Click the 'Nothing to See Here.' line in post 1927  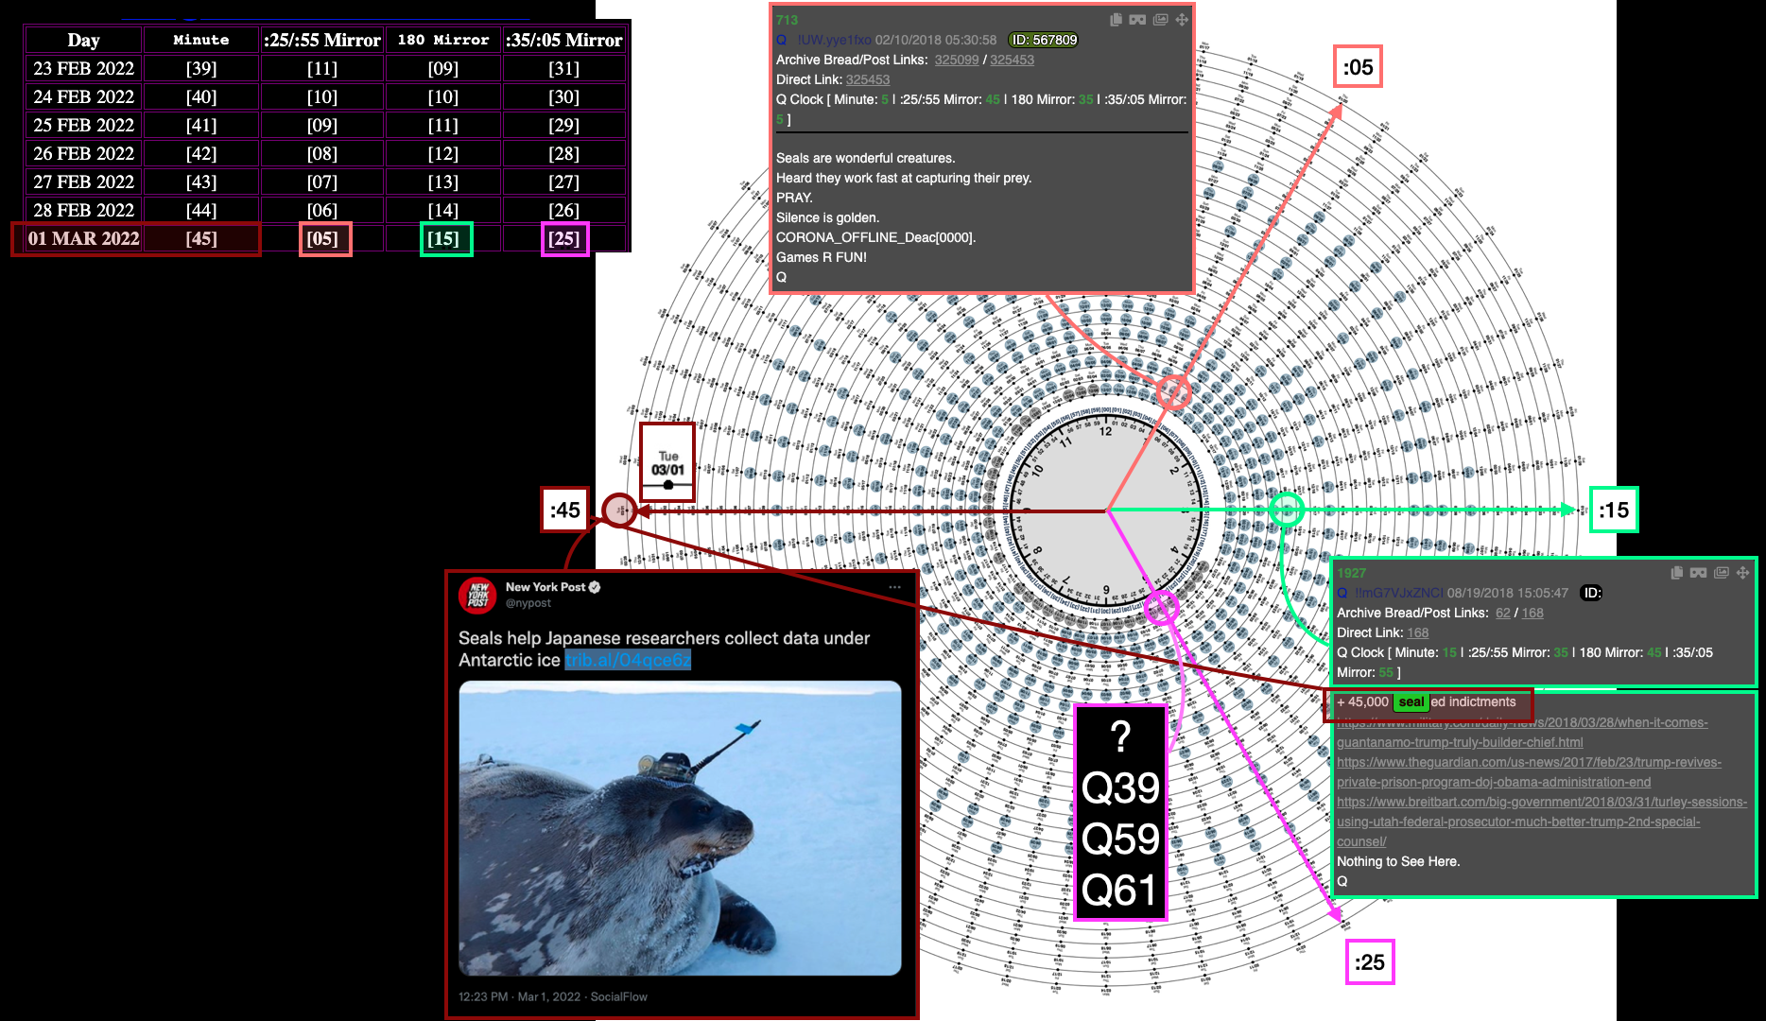click(1398, 861)
